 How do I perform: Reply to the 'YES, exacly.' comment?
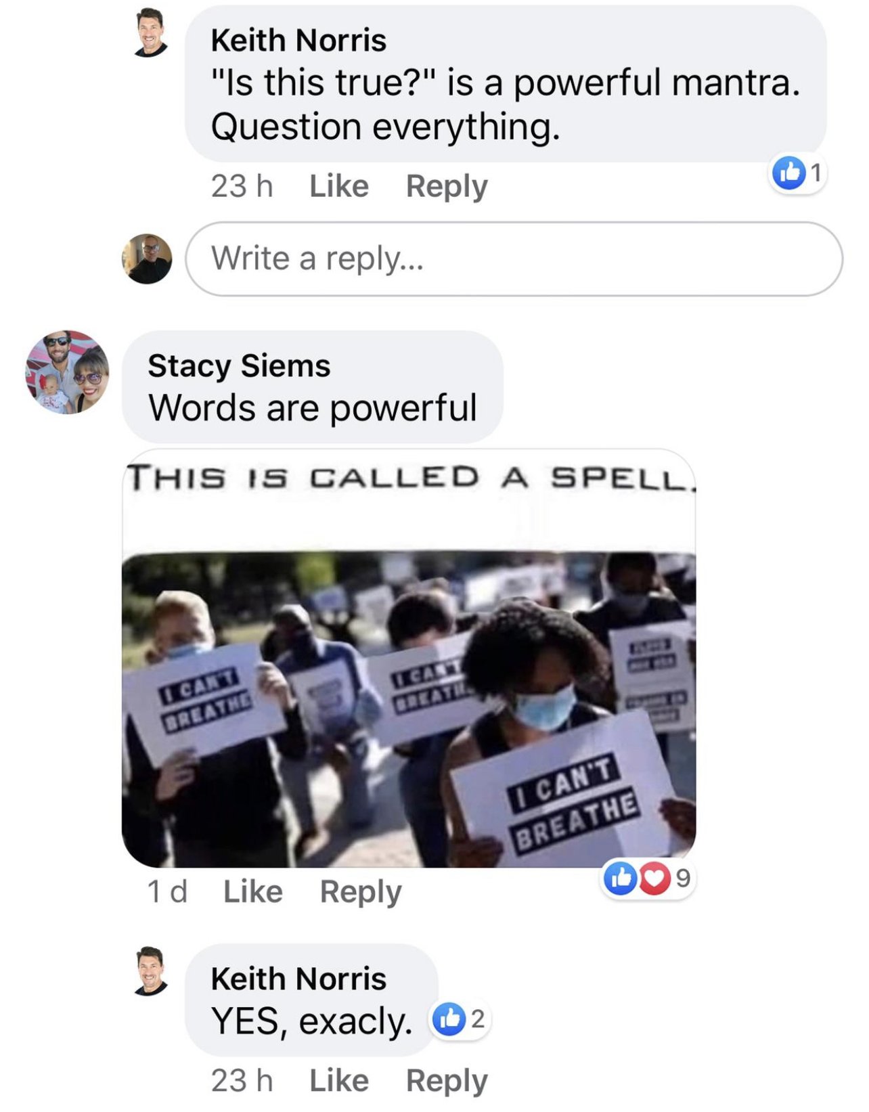447,1080
